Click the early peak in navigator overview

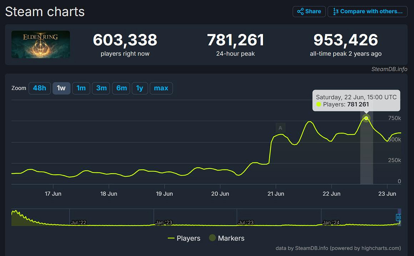pos(15,212)
